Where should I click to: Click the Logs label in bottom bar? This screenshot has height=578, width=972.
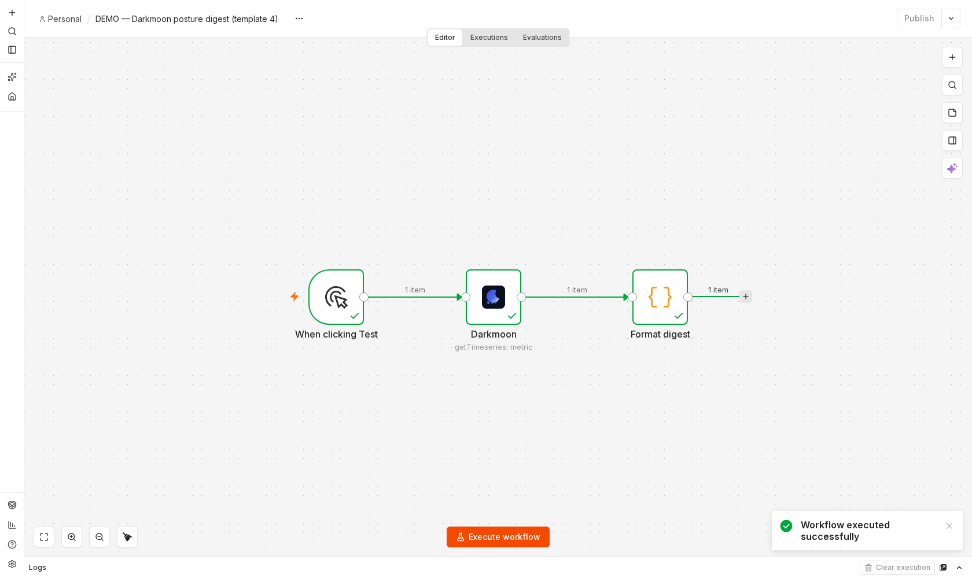tap(38, 568)
